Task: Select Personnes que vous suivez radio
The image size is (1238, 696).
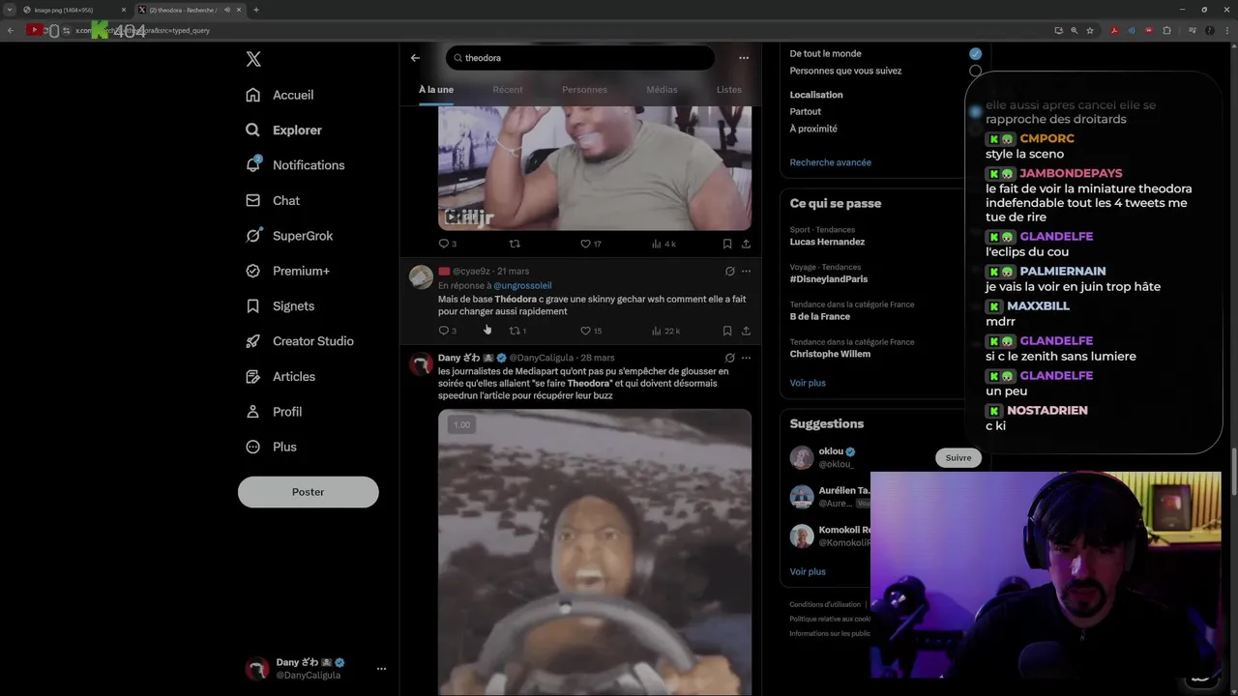Action: point(975,71)
